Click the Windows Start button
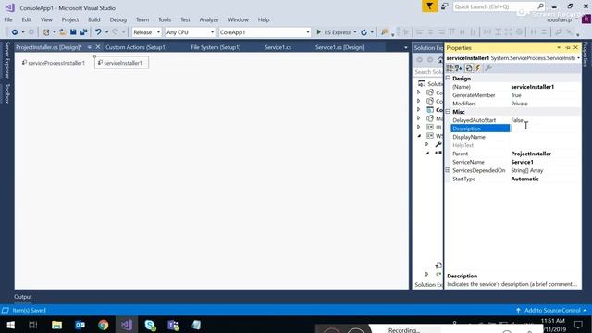This screenshot has width=592, height=333. [10, 325]
